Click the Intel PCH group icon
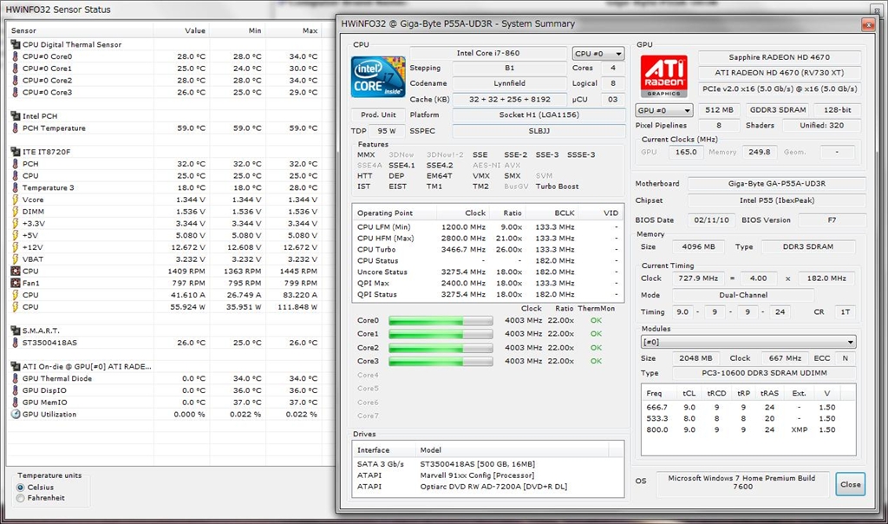 pos(15,116)
